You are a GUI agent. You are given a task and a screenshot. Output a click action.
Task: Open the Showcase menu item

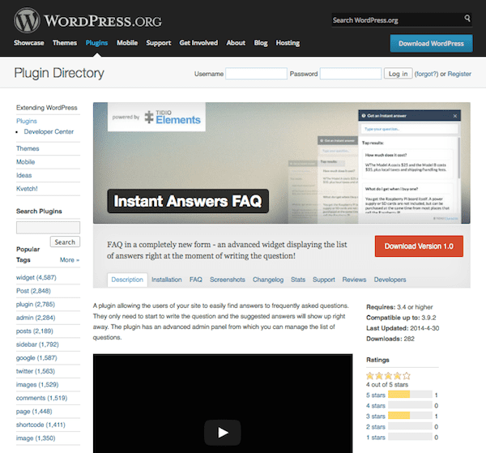tap(29, 43)
